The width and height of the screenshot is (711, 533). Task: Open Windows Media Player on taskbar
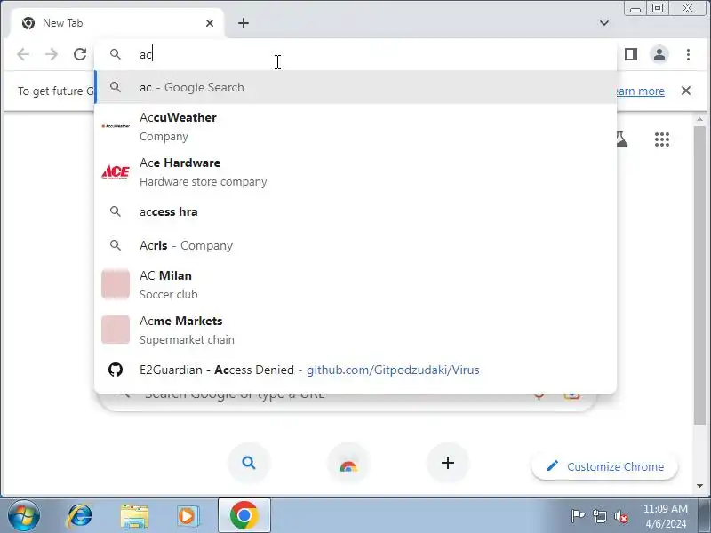pos(188,516)
